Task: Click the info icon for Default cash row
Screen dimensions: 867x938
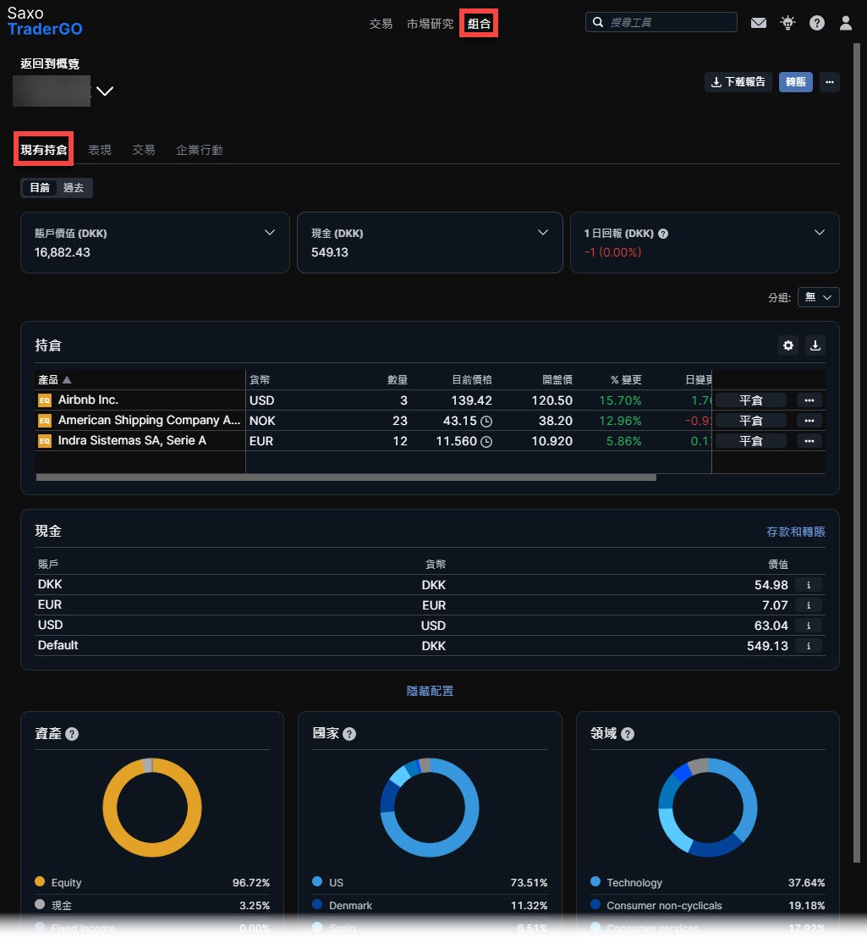Action: pos(809,646)
